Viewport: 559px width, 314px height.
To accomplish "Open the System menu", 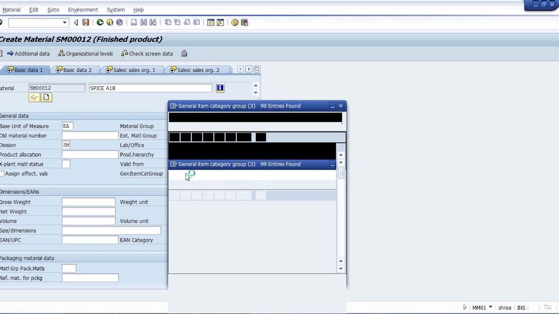I will [x=116, y=10].
